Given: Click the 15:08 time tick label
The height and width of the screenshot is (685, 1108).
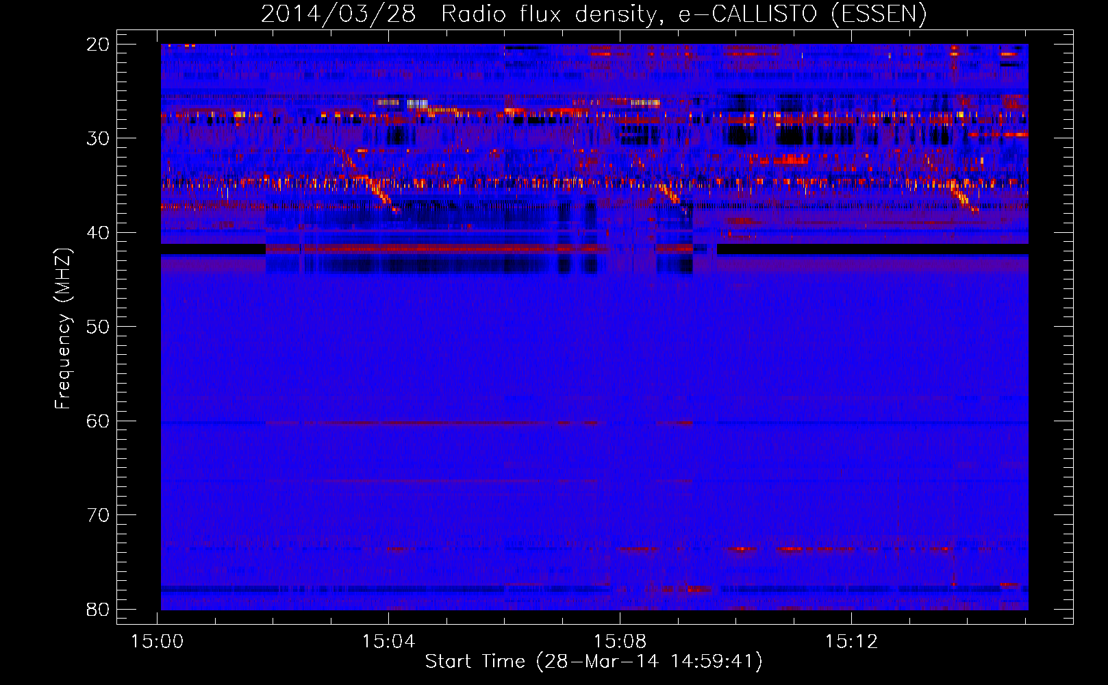Looking at the screenshot, I should pyautogui.click(x=620, y=642).
